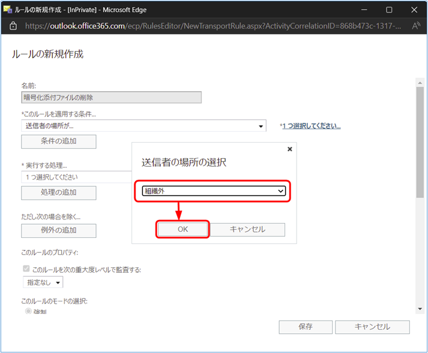Open the 指定なし severity dropdown

coord(43,282)
